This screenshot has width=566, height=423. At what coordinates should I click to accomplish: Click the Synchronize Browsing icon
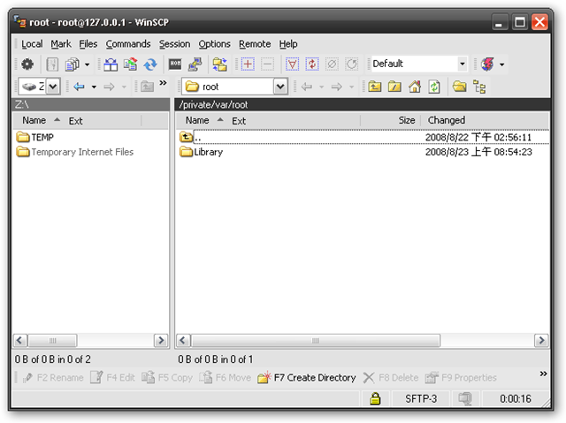coord(219,64)
